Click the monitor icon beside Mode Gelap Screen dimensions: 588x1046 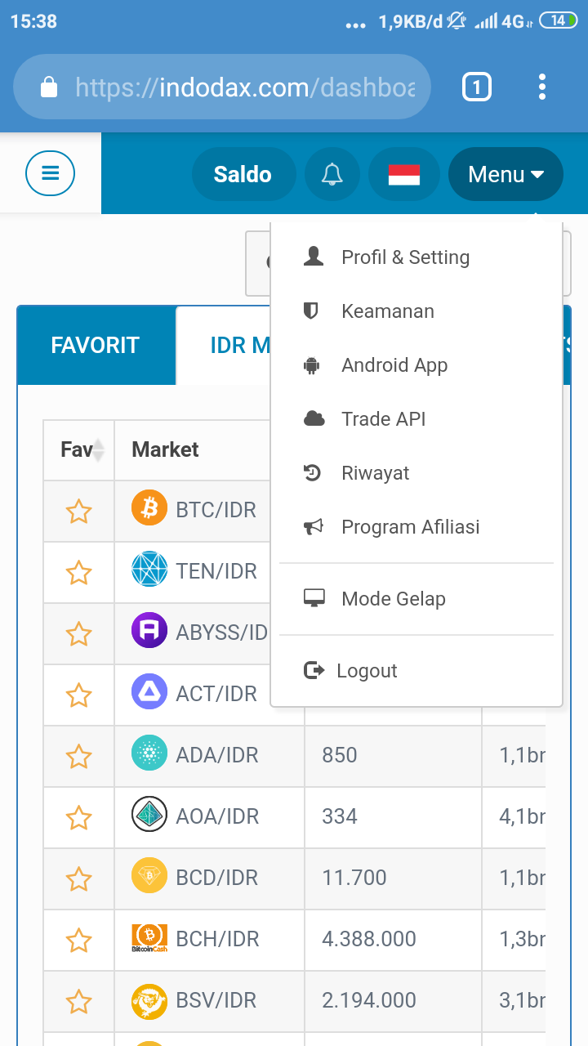(314, 598)
